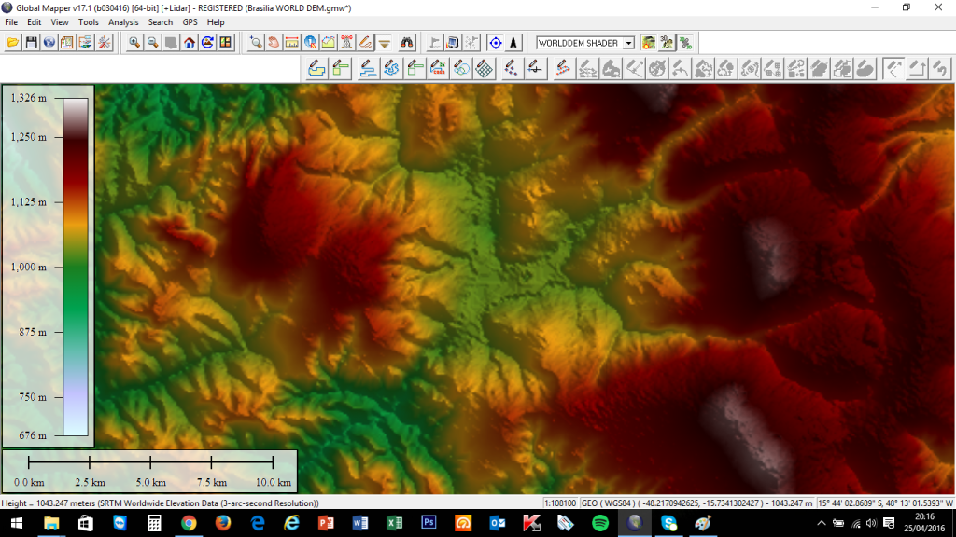Image resolution: width=956 pixels, height=537 pixels.
Task: Click the GPS crosshair target icon
Action: coord(495,42)
